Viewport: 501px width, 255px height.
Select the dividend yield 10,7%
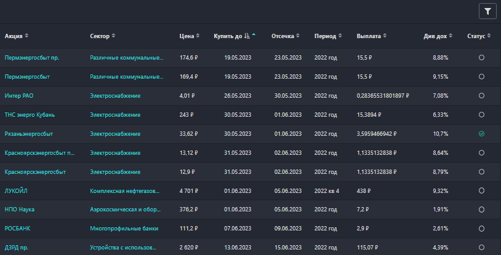pos(441,134)
